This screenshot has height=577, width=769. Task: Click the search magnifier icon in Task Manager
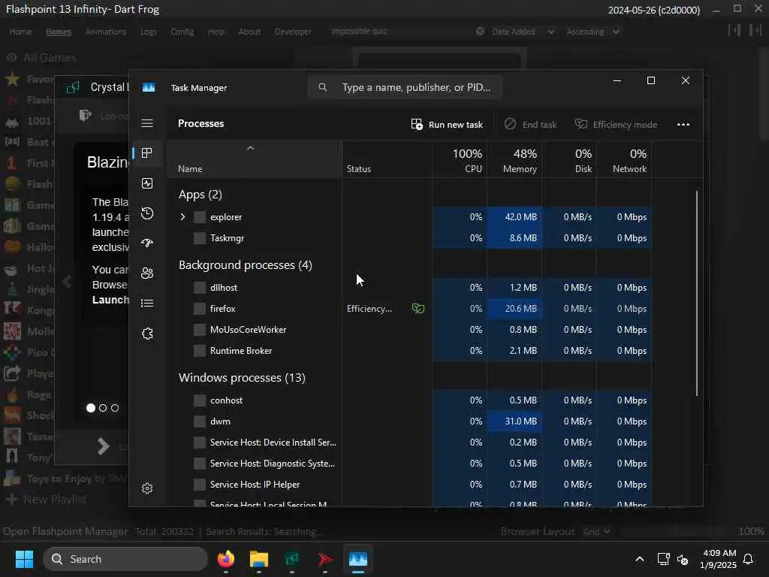[323, 87]
